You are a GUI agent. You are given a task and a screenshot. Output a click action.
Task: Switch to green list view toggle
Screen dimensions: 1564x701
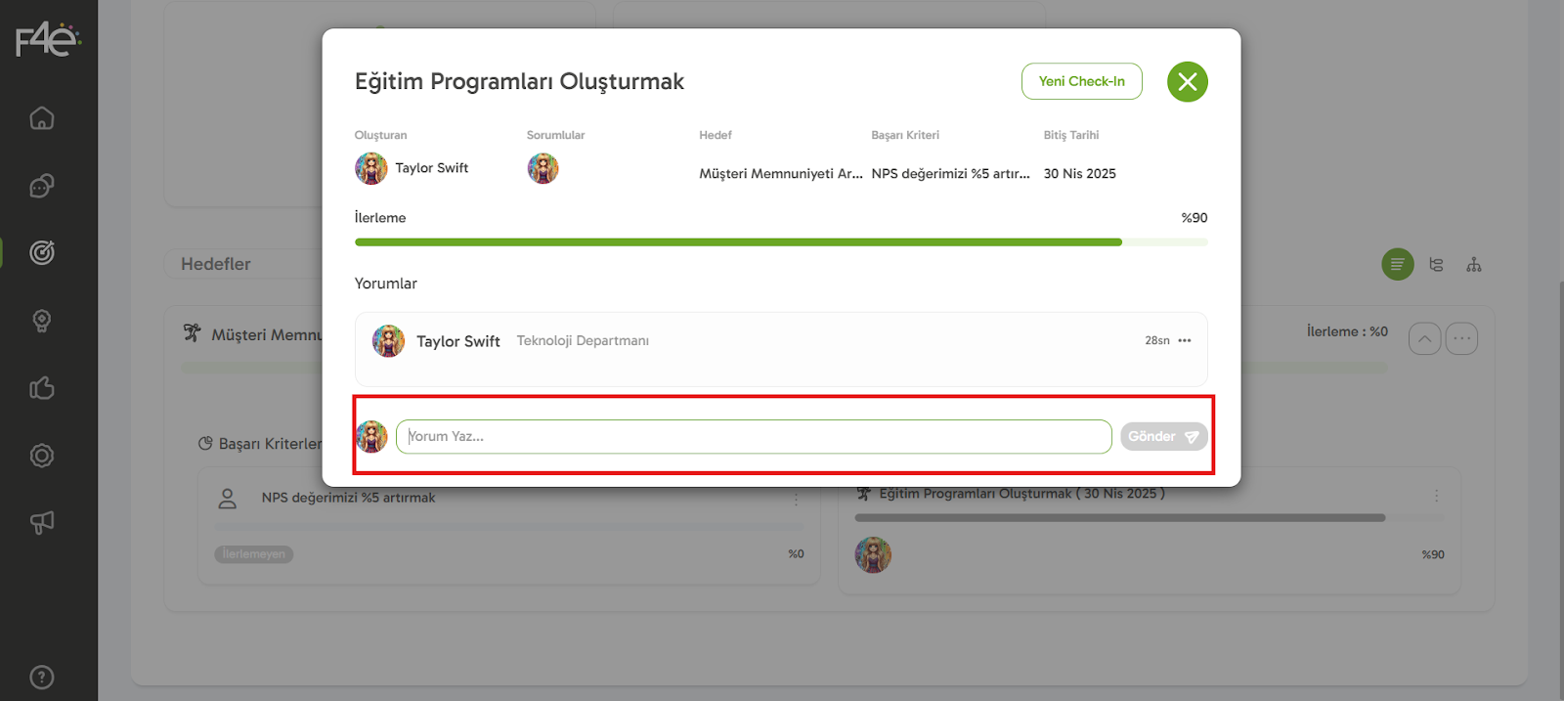tap(1397, 264)
